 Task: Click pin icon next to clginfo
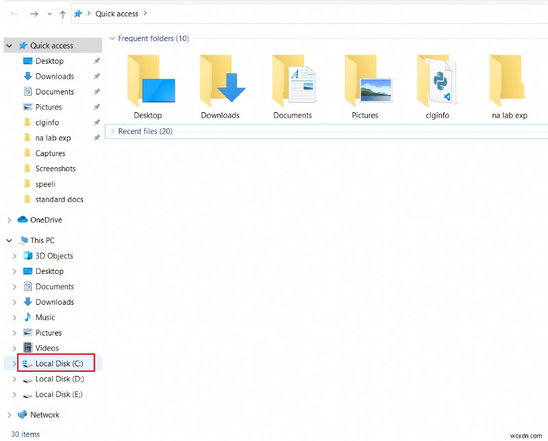pos(97,123)
